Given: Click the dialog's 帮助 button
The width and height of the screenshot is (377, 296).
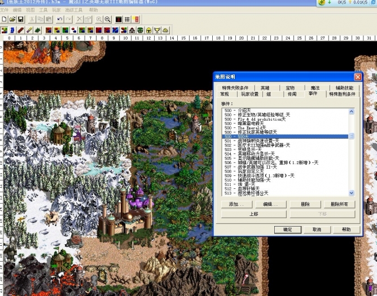Looking at the screenshot, I should tap(346, 229).
